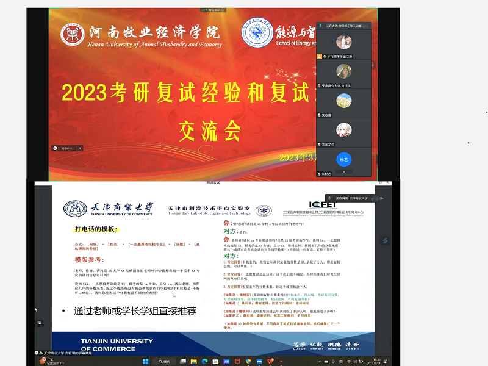488x366 pixels.
Task: Click the mute icon beside 朱泠雪 name
Action: point(319,115)
